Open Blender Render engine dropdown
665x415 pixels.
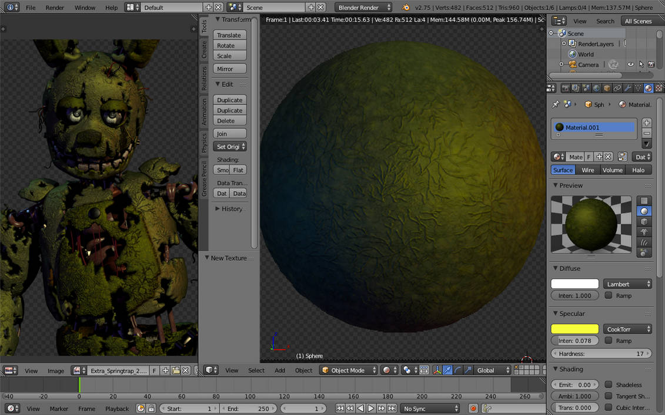pos(363,7)
